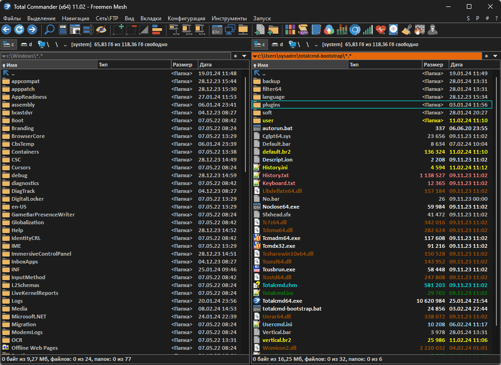Click the firewall brick wall flame icon
Viewport: 501px width, 365px height.
pos(419,30)
